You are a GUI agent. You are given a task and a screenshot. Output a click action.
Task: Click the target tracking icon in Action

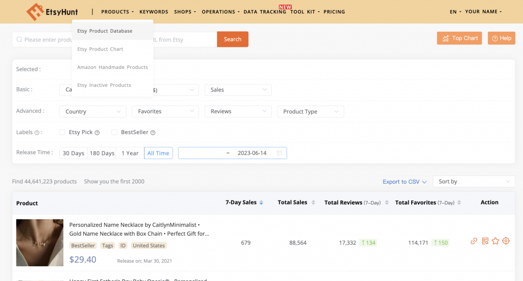tap(506, 241)
